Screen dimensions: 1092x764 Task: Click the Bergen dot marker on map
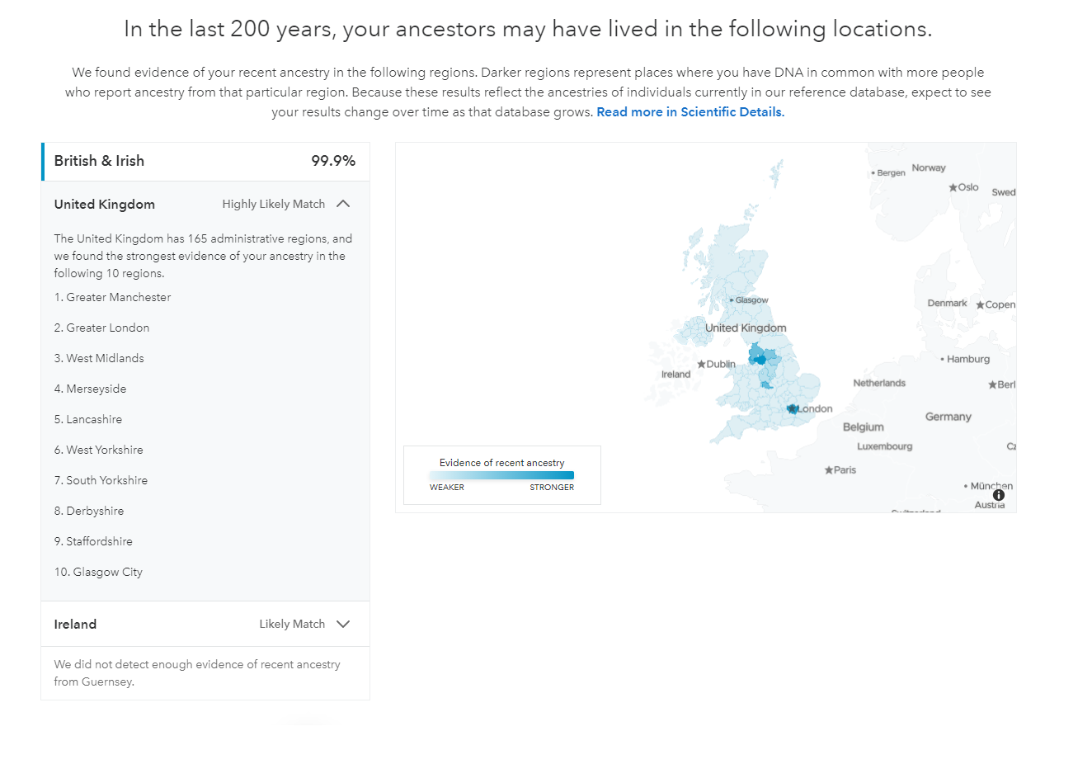873,173
